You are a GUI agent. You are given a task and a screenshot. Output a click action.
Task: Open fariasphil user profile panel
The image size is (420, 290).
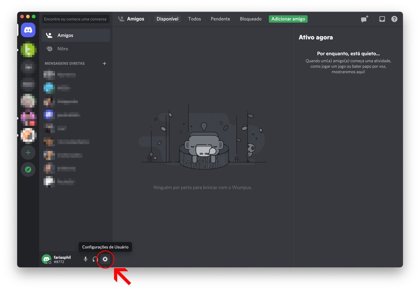click(59, 259)
